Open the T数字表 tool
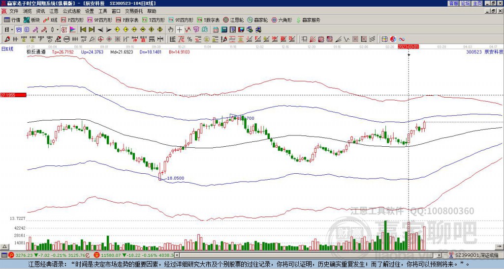Viewport: 504px width, 269px height. click(x=208, y=20)
